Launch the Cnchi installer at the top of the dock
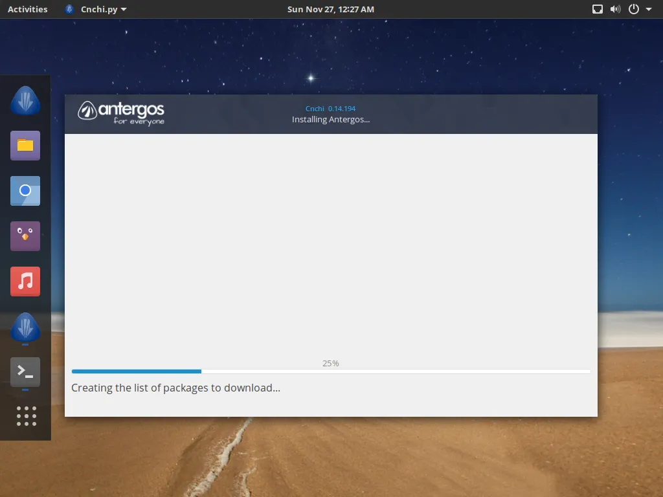Image resolution: width=663 pixels, height=497 pixels. 25,100
